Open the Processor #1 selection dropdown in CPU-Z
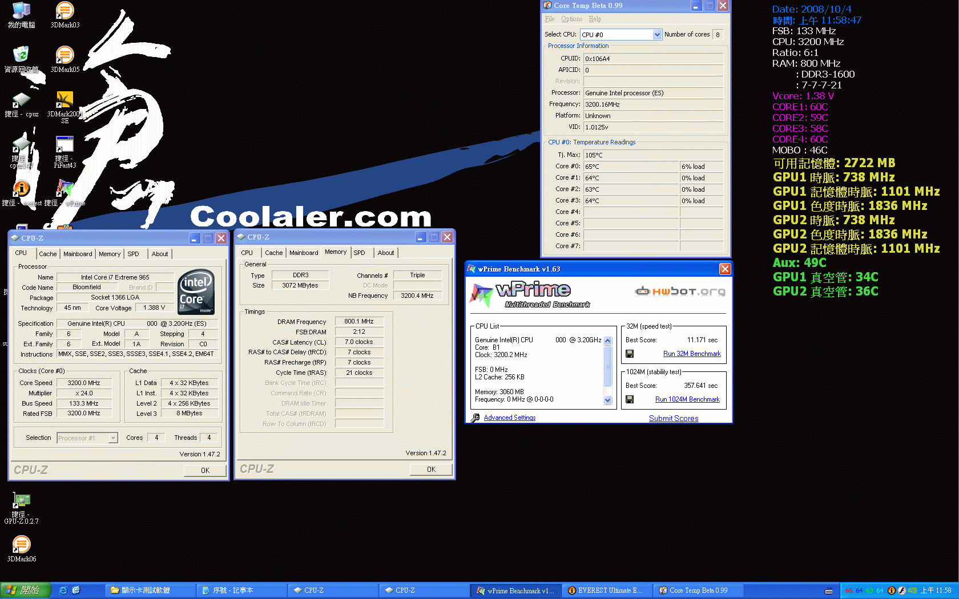959x599 pixels. pyautogui.click(x=113, y=438)
